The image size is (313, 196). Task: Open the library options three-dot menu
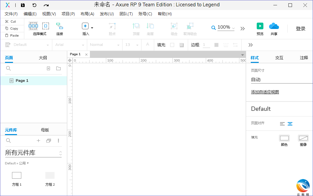[x=59, y=141]
